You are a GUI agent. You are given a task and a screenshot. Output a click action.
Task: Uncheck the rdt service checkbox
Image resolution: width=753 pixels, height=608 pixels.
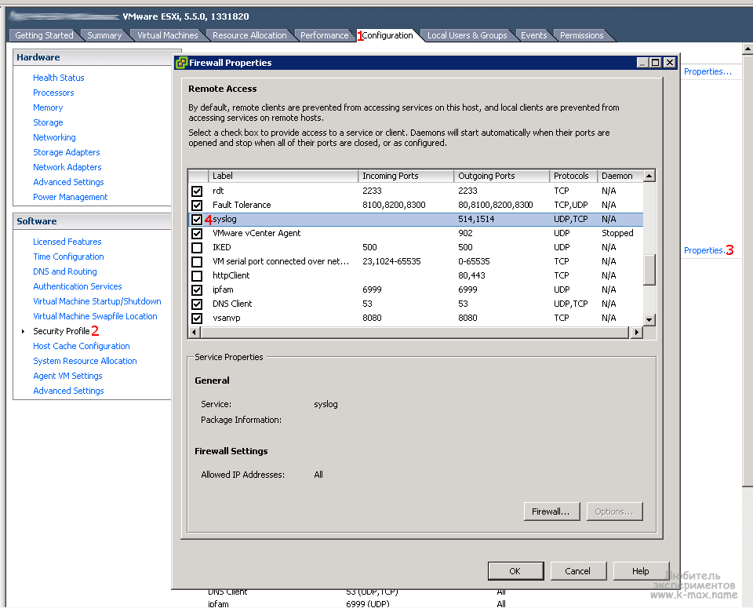pos(197,191)
